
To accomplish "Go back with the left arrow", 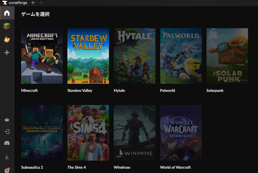I will 34,3.
